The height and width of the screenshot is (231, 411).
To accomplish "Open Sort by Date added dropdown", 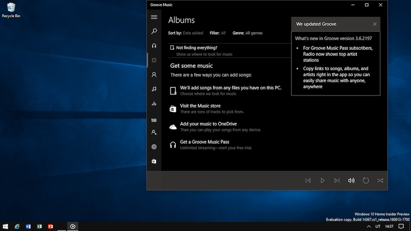I will tap(193, 33).
